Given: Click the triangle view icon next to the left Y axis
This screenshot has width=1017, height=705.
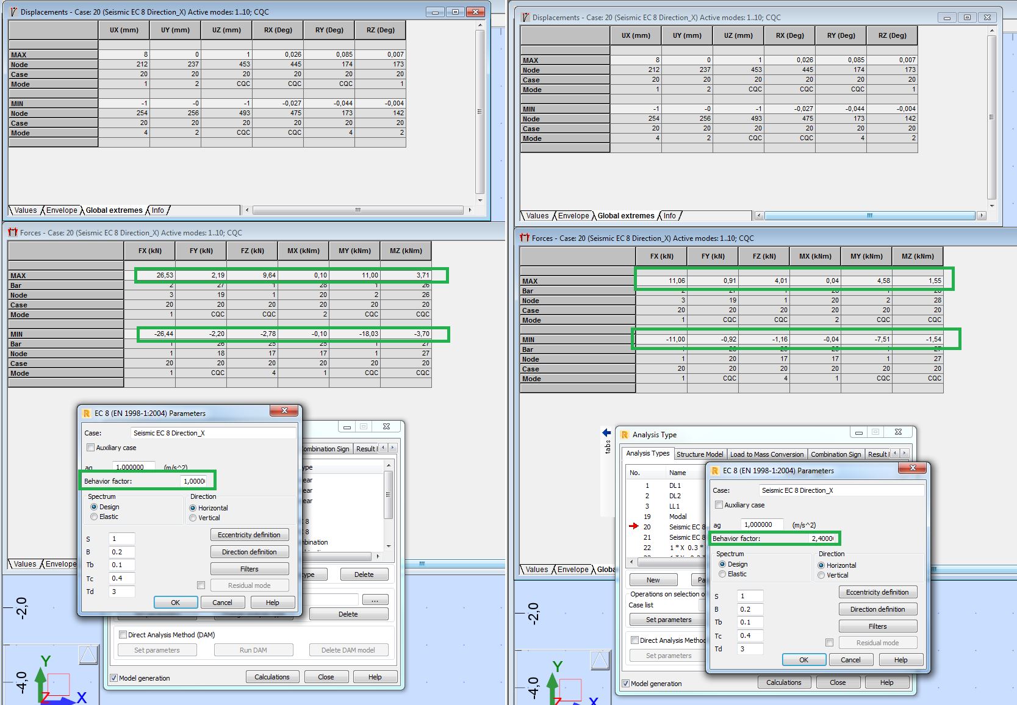Looking at the screenshot, I should pyautogui.click(x=88, y=655).
